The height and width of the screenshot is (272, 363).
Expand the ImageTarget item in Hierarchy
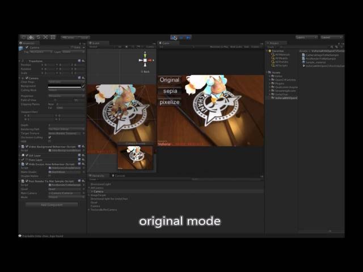(x=89, y=195)
